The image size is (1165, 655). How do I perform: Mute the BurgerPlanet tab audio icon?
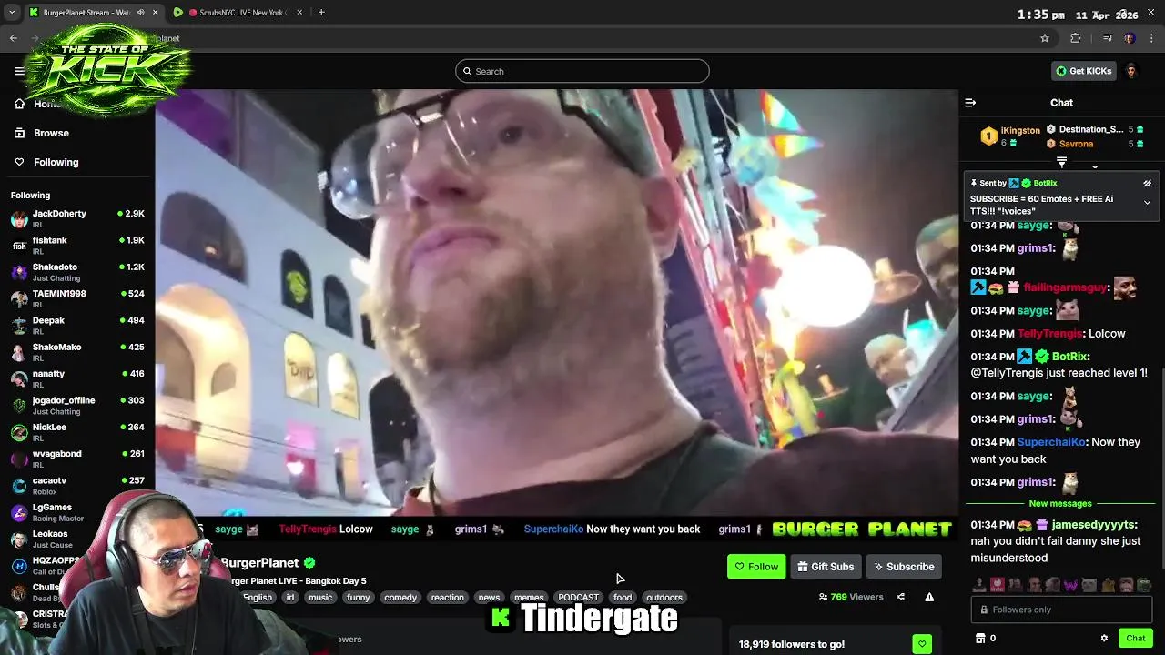tap(140, 13)
